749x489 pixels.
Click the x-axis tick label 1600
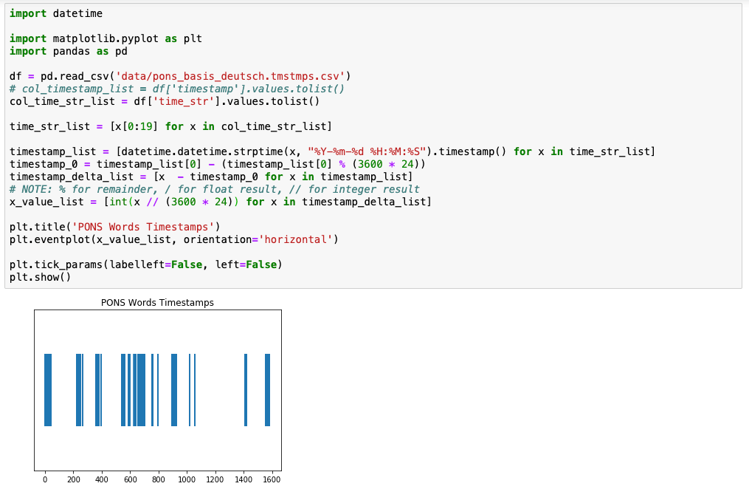click(x=272, y=479)
